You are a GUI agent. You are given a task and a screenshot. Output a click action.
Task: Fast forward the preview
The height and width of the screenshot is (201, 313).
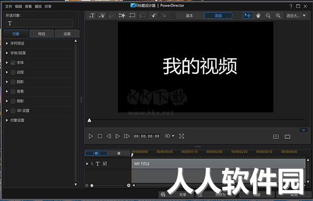click(127, 136)
